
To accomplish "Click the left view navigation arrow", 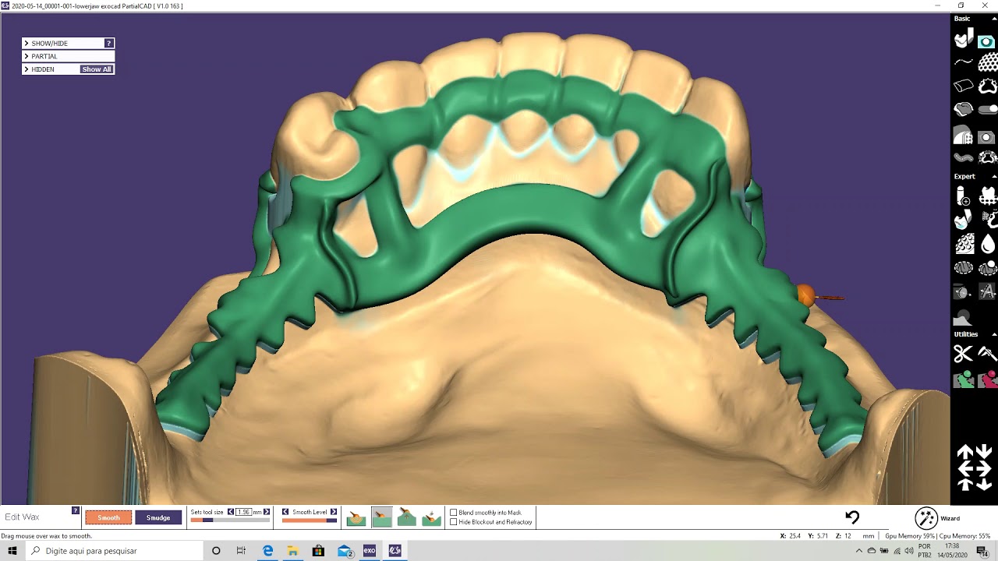I will [x=965, y=468].
